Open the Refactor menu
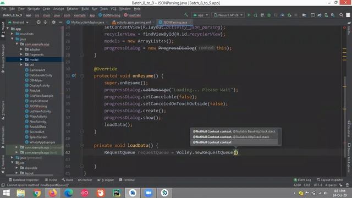 [73, 9]
